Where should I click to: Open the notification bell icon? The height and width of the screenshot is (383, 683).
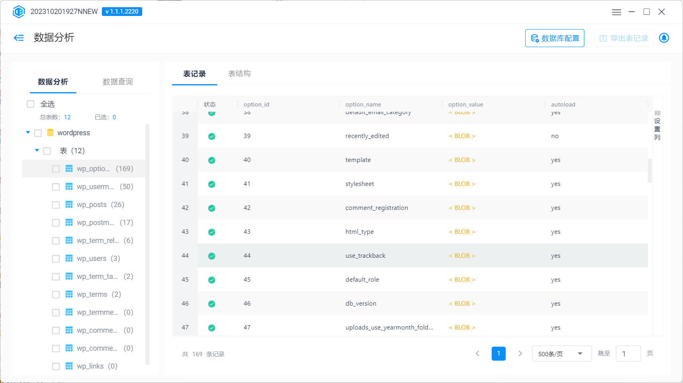click(x=664, y=38)
